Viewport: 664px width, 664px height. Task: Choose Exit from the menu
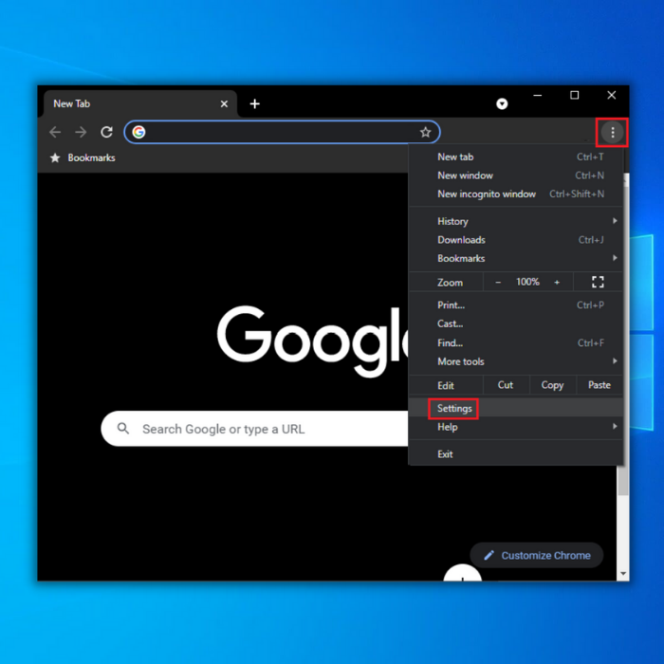point(515,454)
